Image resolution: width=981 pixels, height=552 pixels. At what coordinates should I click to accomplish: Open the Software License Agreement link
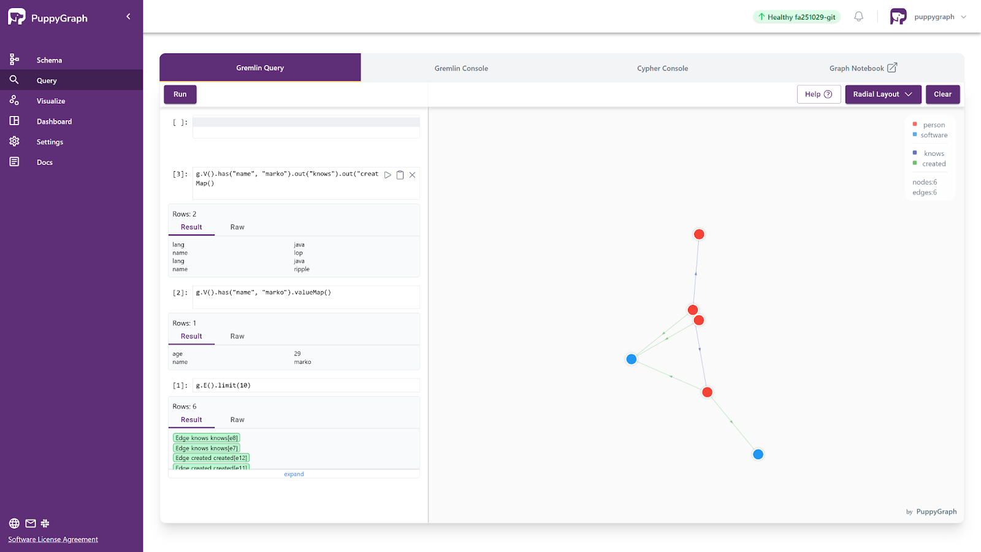pyautogui.click(x=53, y=540)
